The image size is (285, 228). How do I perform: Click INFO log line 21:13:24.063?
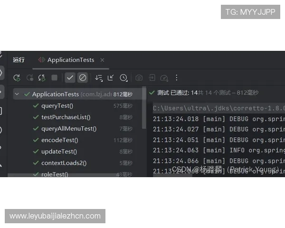tap(219, 150)
